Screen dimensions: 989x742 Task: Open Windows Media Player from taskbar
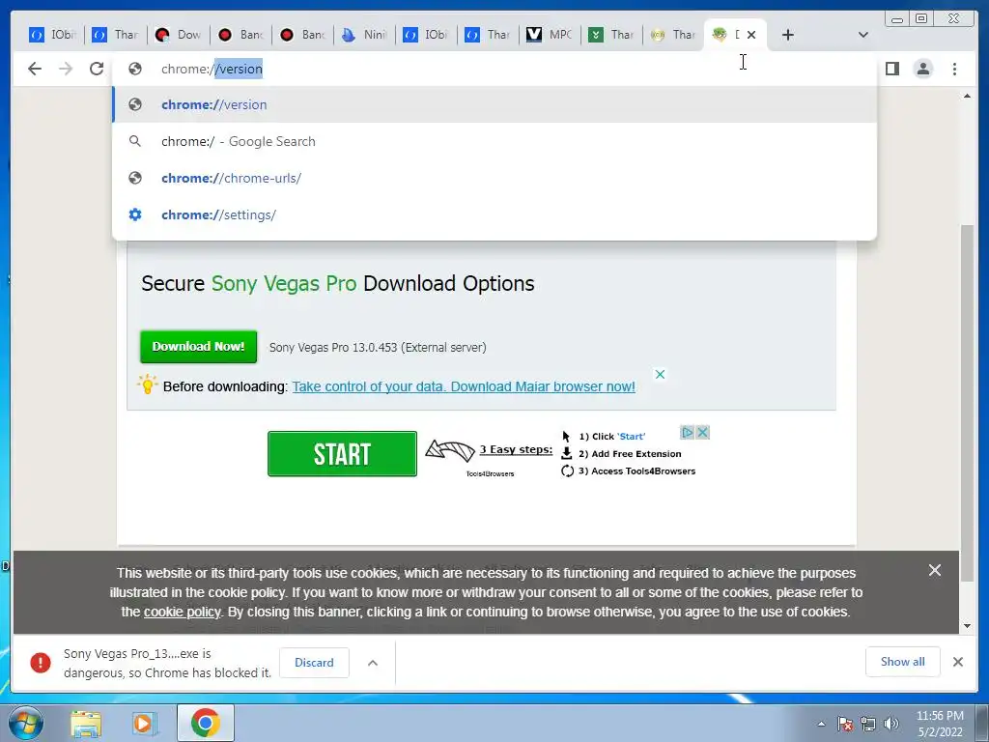[x=143, y=723]
